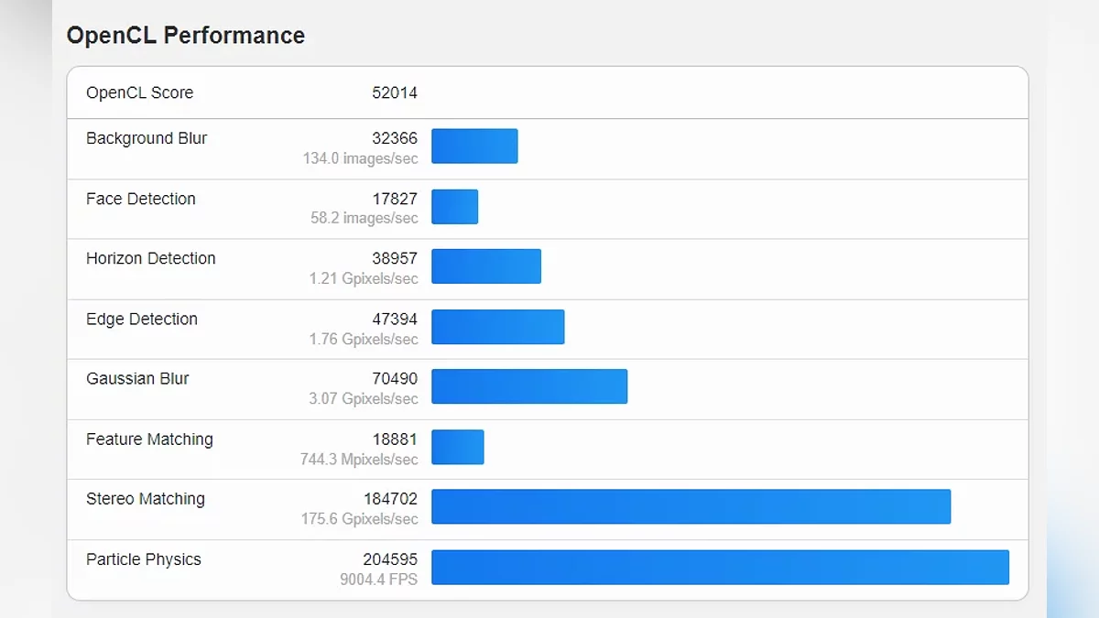Select the OpenCL Score label
1099x618 pixels.
(139, 92)
